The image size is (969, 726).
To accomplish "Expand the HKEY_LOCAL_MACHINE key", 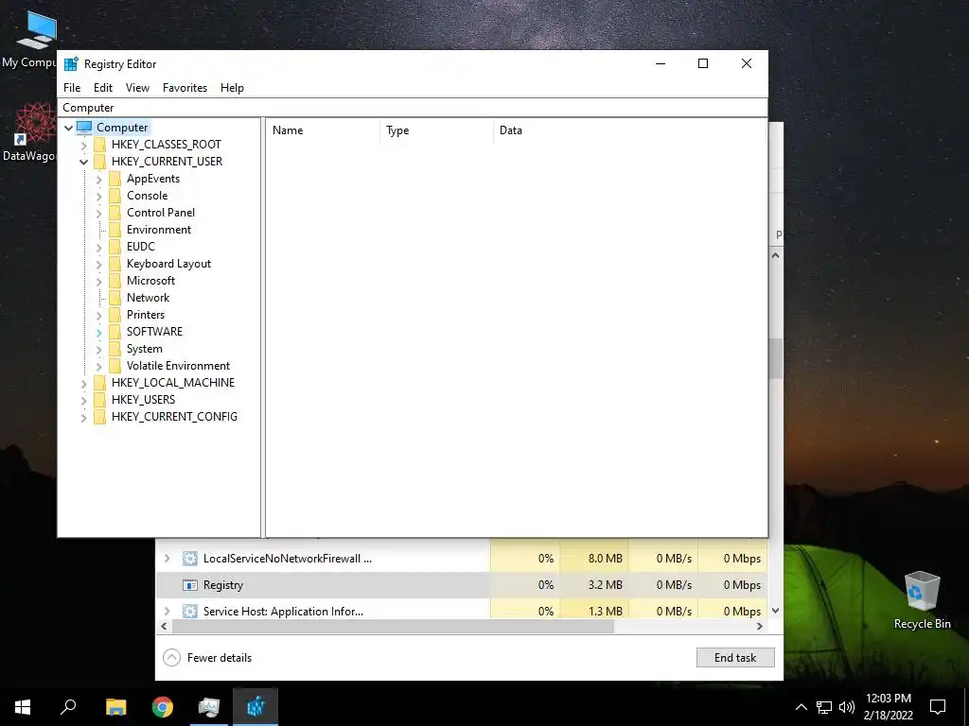I will tap(83, 384).
